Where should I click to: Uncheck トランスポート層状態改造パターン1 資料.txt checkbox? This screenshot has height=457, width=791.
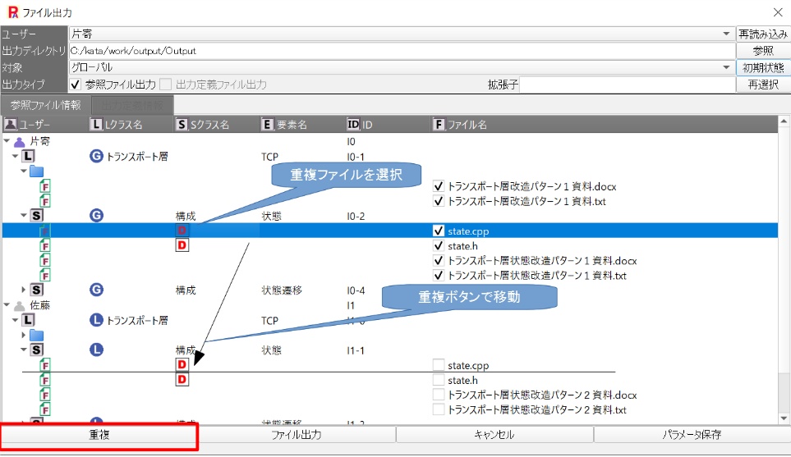[x=439, y=275]
